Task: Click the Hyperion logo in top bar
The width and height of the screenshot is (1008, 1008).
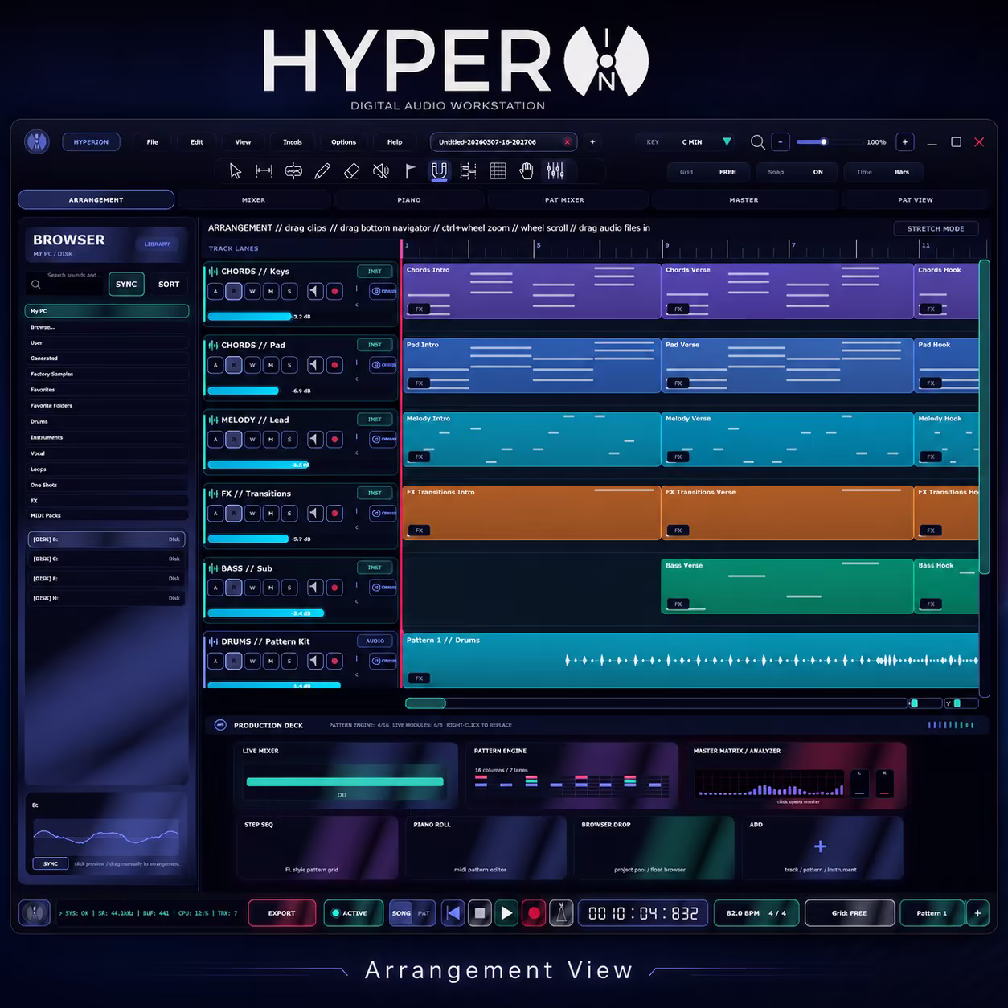Action: click(x=37, y=142)
